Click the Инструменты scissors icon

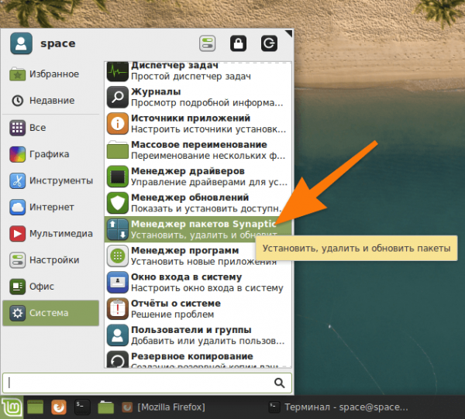pyautogui.click(x=18, y=180)
